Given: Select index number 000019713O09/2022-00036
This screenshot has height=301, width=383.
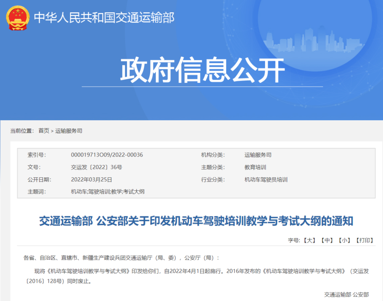Looking at the screenshot, I should (107, 155).
